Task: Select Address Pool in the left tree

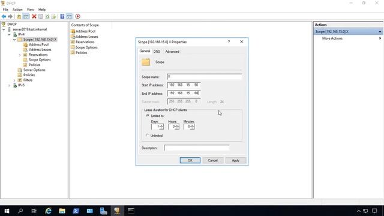Action: [38, 44]
